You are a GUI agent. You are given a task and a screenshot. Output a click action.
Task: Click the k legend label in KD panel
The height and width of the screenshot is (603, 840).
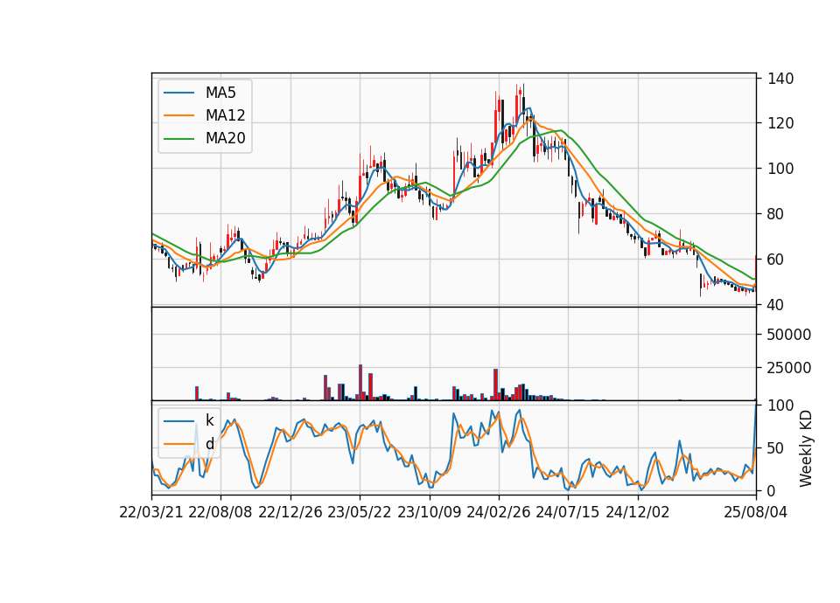(209, 420)
